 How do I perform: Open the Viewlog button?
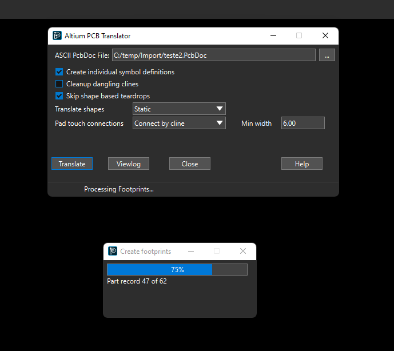point(129,164)
